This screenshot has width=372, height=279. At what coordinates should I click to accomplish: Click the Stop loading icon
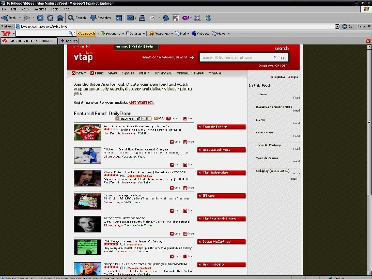click(40, 18)
